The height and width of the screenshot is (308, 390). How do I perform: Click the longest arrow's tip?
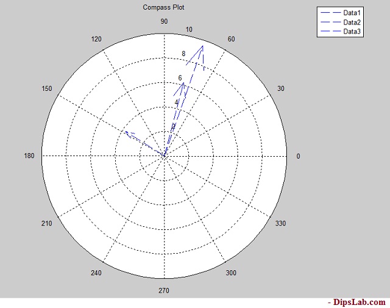pos(203,46)
